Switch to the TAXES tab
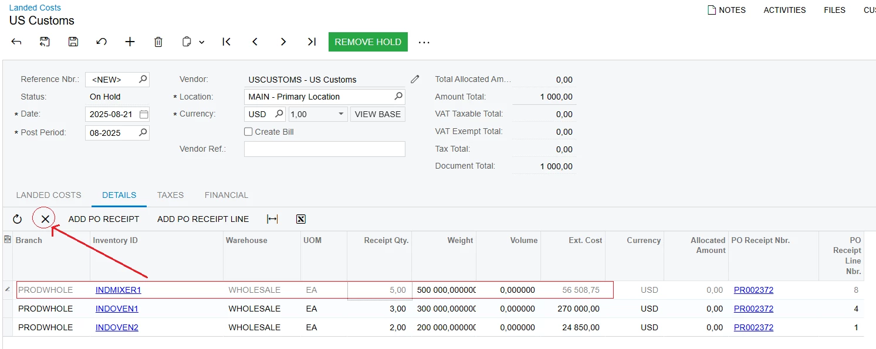Image resolution: width=876 pixels, height=349 pixels. tap(170, 195)
